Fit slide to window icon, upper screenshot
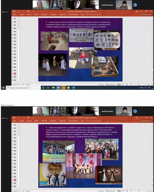This screenshot has height=192, width=154. point(152,85)
